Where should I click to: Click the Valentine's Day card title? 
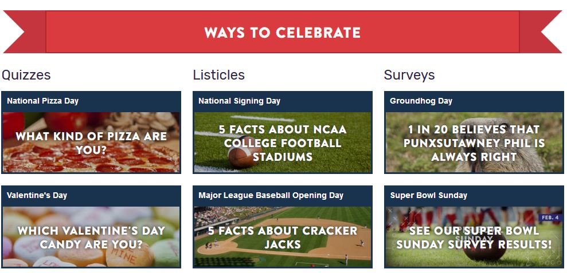click(x=37, y=195)
